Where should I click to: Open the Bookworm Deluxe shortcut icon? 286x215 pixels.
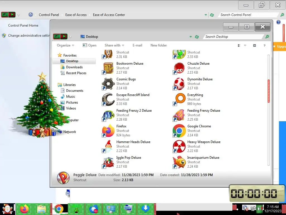pyautogui.click(x=108, y=68)
